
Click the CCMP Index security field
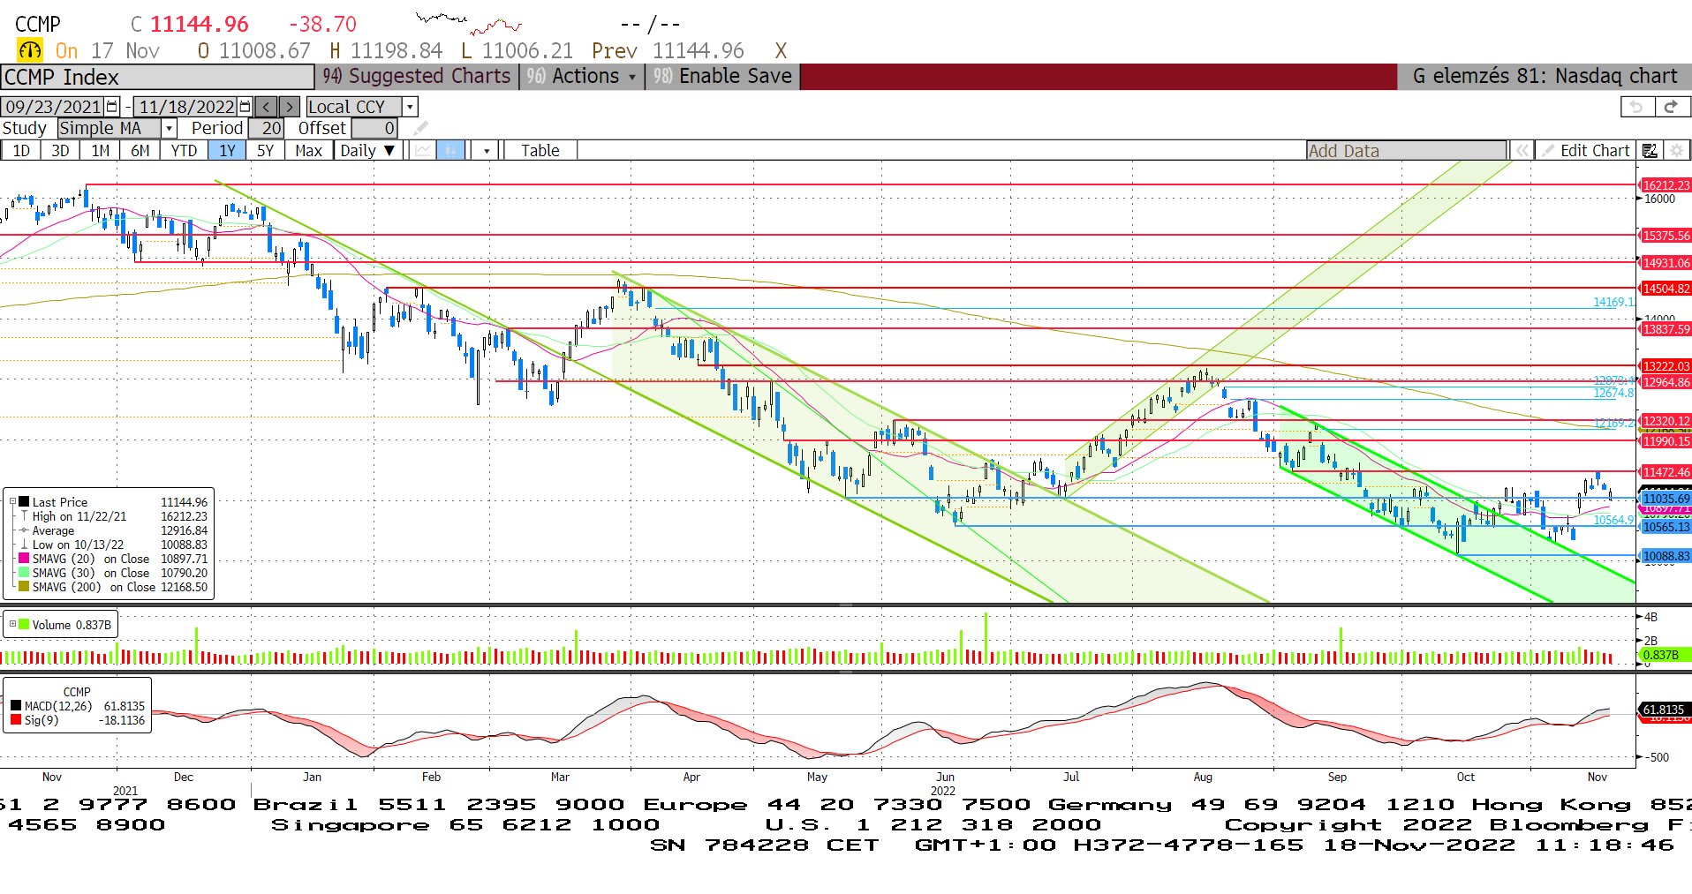(x=157, y=77)
